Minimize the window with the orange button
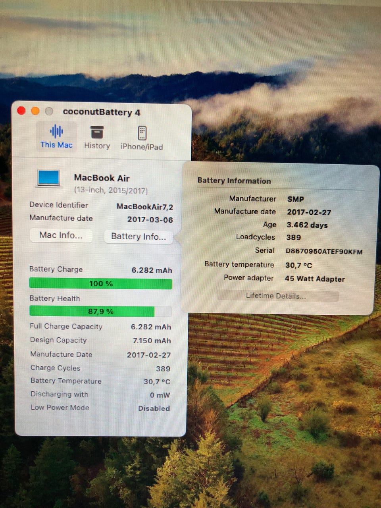Screen dimensions: 381x508 click(x=35, y=111)
